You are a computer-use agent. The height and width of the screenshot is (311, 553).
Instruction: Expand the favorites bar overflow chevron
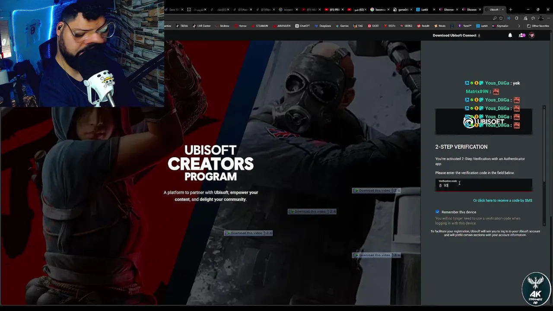point(519,26)
